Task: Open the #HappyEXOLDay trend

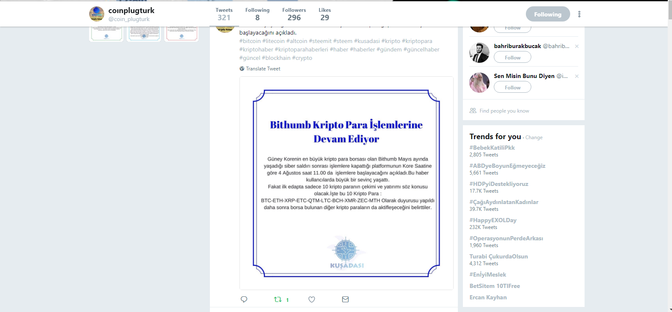Action: coord(493,220)
